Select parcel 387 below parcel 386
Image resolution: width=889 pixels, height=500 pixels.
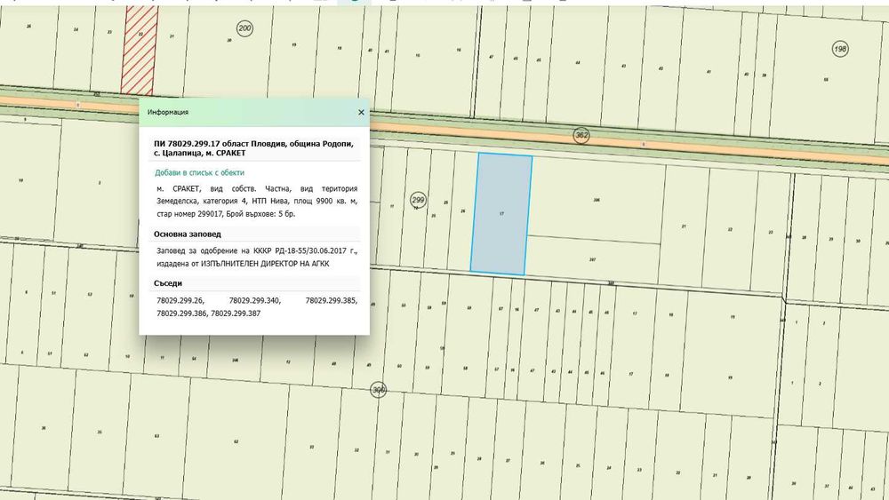[592, 259]
